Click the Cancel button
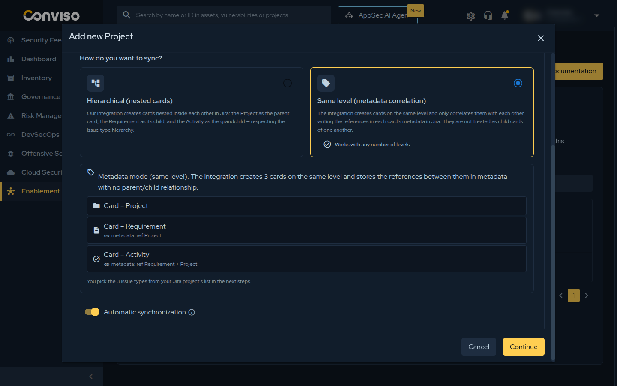 coord(479,347)
